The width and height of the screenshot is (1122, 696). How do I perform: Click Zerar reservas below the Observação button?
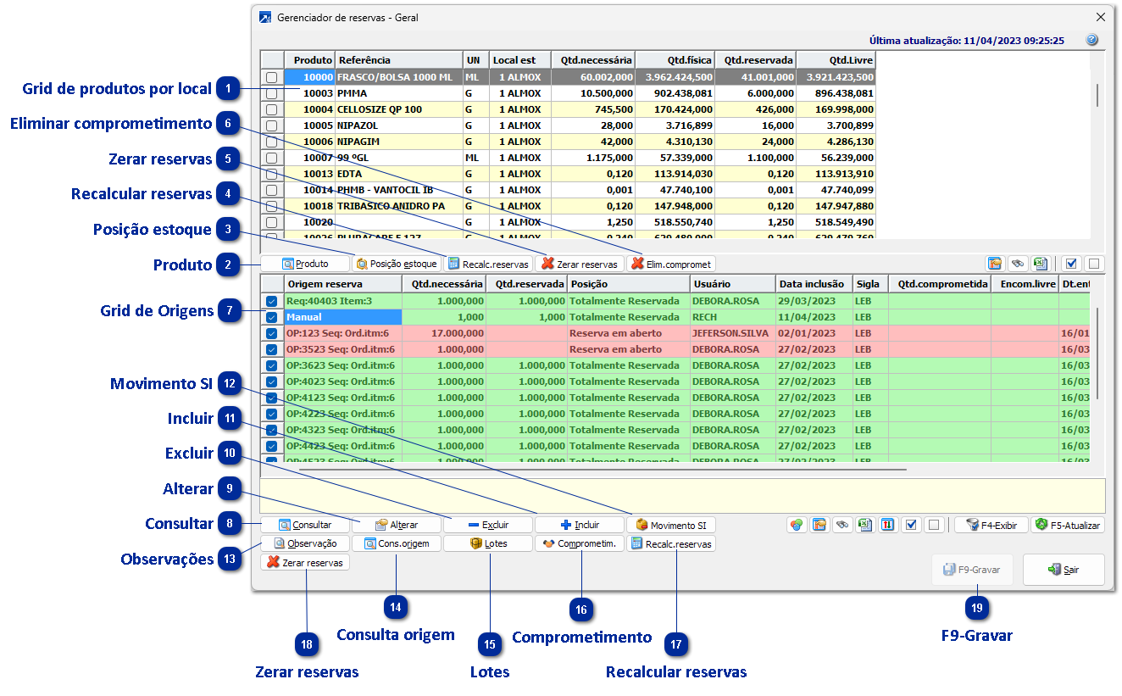tap(305, 562)
